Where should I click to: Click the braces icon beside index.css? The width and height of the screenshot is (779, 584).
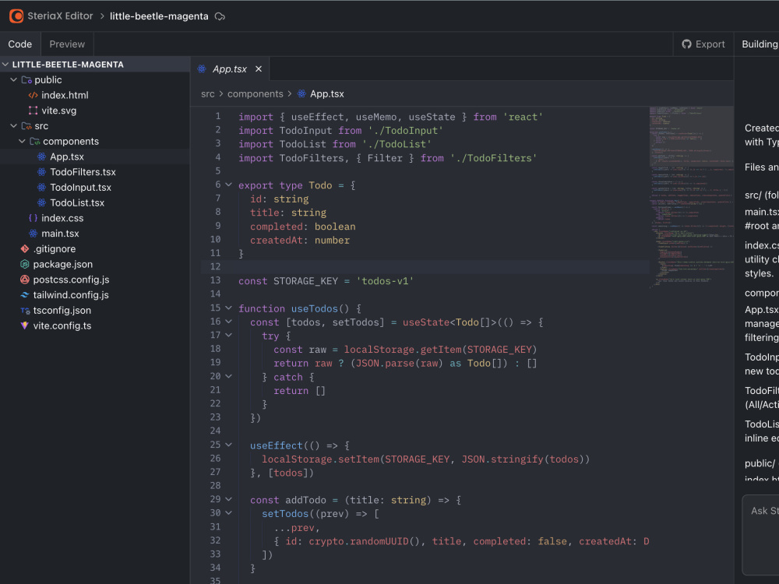(33, 218)
